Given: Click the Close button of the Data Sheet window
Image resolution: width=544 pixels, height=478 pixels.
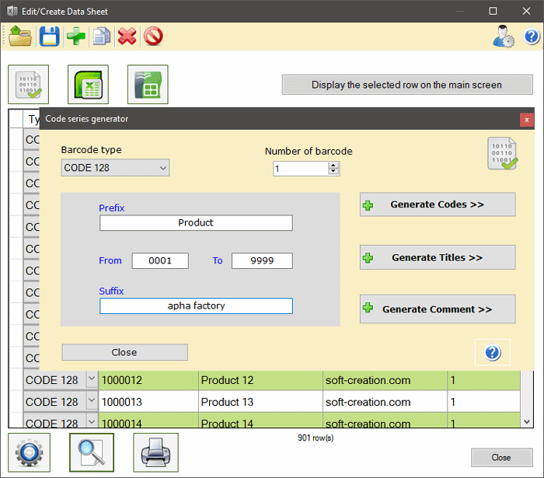Looking at the screenshot, I should pyautogui.click(x=502, y=458).
